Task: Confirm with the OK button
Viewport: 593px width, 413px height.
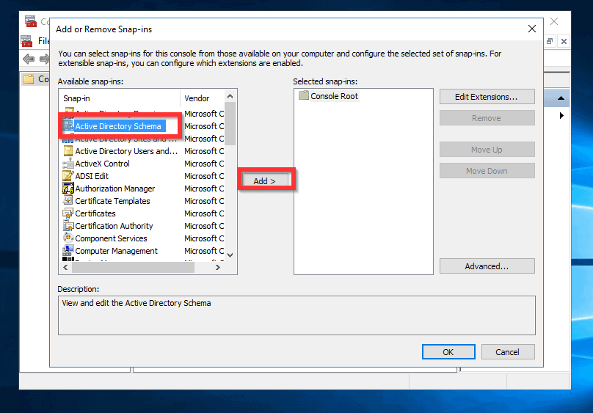Action: click(448, 352)
